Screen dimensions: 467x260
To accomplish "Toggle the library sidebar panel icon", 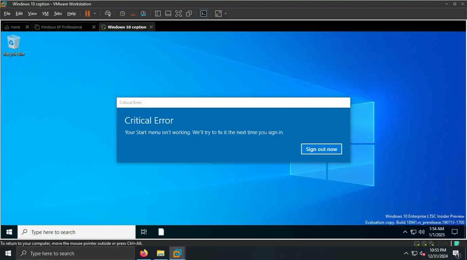I will click(x=158, y=14).
